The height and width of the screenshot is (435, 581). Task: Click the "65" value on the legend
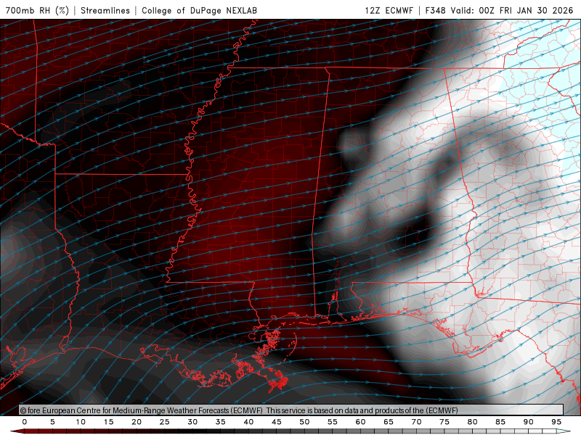coord(389,422)
